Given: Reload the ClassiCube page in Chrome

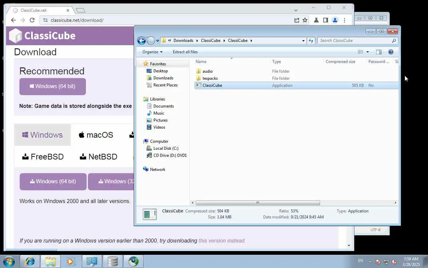Looking at the screenshot, I should tap(32, 20).
